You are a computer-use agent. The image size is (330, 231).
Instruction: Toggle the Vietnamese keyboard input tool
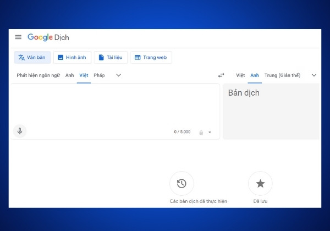pos(201,133)
